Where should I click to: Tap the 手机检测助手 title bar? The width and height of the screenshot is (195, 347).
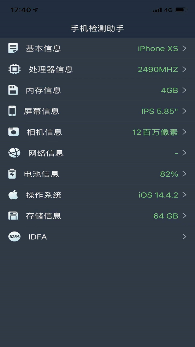[97, 28]
